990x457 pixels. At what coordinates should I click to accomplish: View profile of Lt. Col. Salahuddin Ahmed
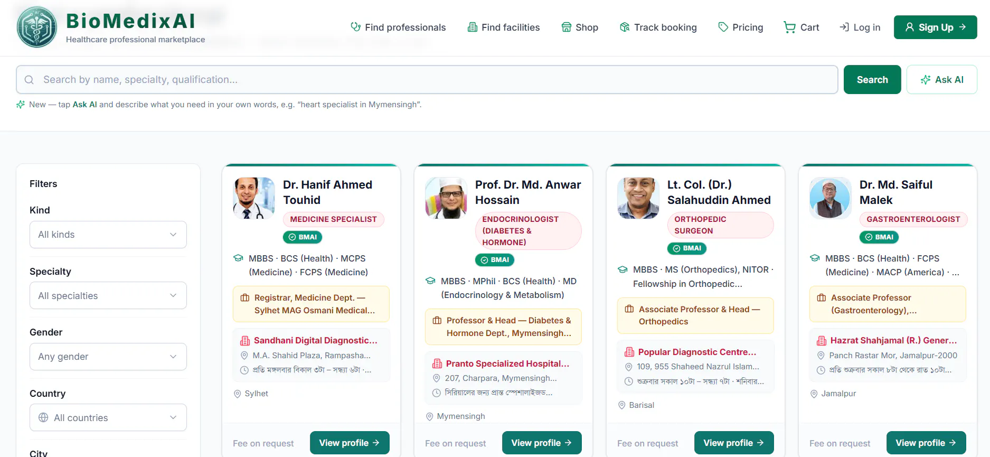[734, 443]
